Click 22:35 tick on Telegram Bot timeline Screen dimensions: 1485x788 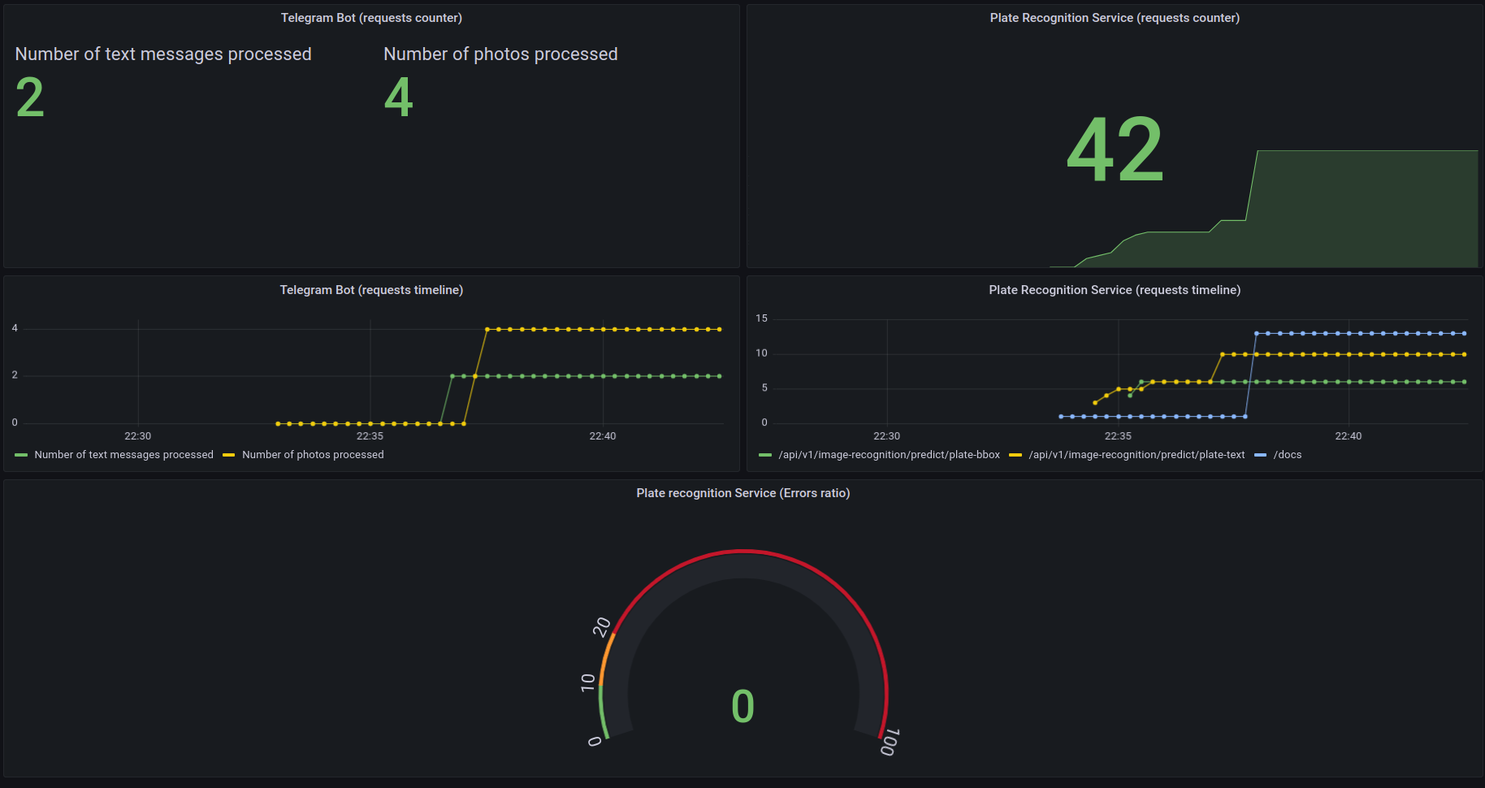370,436
